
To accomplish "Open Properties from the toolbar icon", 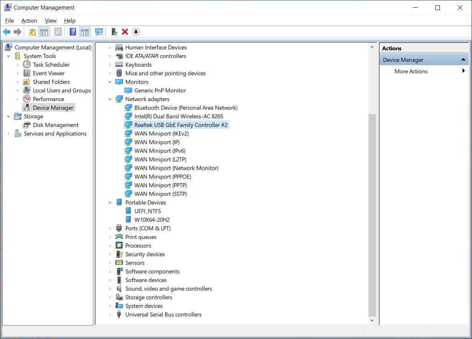I will pos(58,32).
